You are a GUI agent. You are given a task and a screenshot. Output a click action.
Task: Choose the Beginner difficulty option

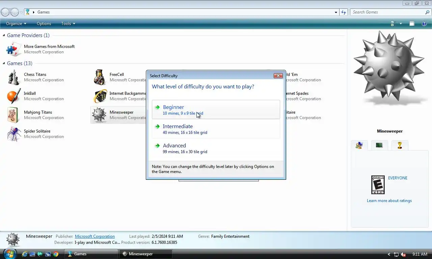(216, 110)
